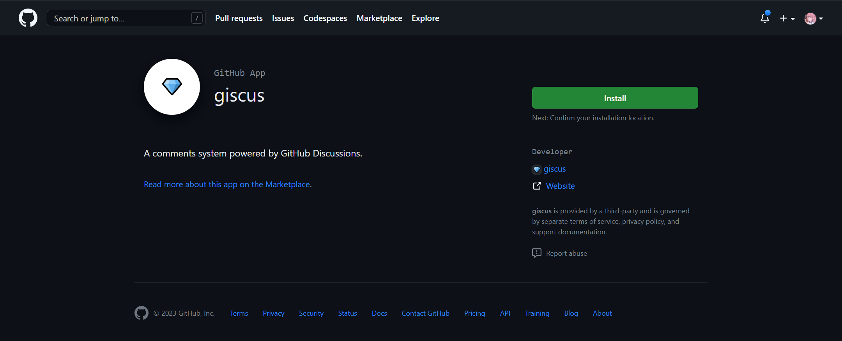Open the Website link
Viewport: 842px width, 341px height.
click(560, 186)
